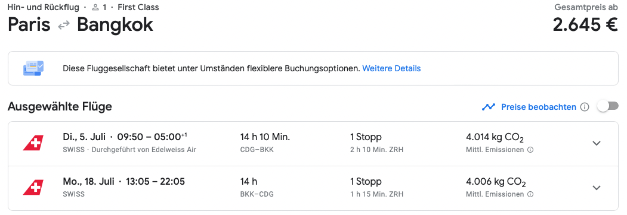Click the 2.645 € total price
This screenshot has height=215, width=627.
tap(586, 25)
